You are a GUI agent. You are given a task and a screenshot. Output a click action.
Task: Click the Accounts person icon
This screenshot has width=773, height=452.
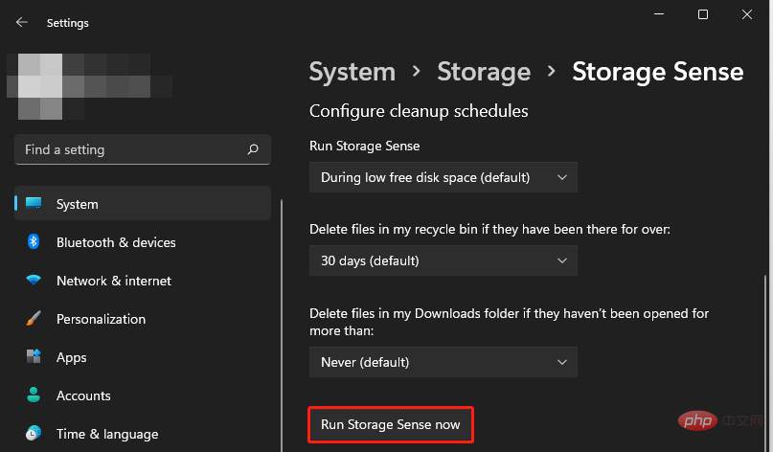[x=34, y=395]
